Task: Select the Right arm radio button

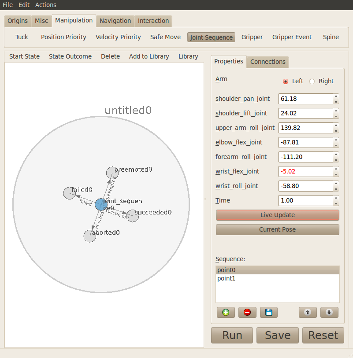Action: tap(312, 81)
